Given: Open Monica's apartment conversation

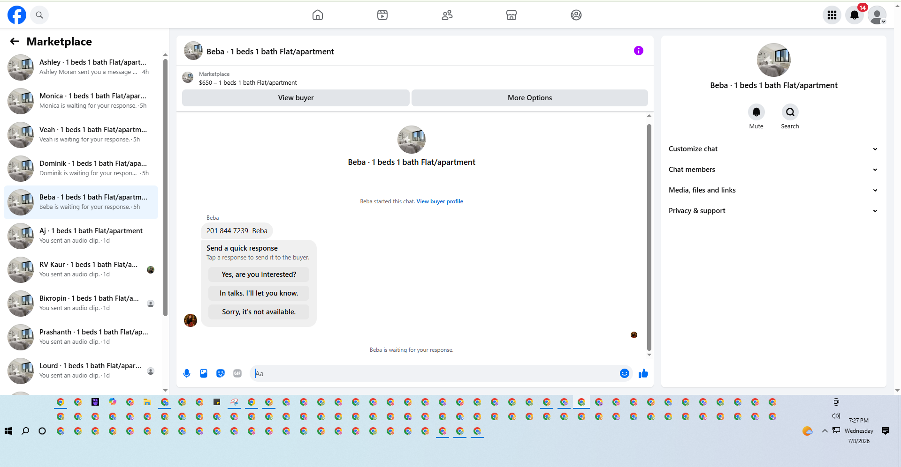Looking at the screenshot, I should click(x=81, y=101).
